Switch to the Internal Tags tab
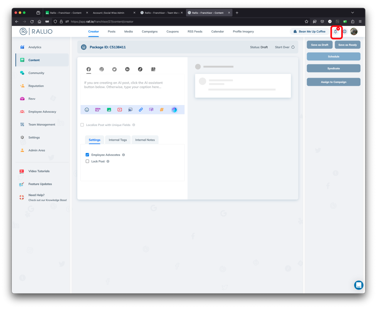The width and height of the screenshot is (377, 309). (x=118, y=140)
